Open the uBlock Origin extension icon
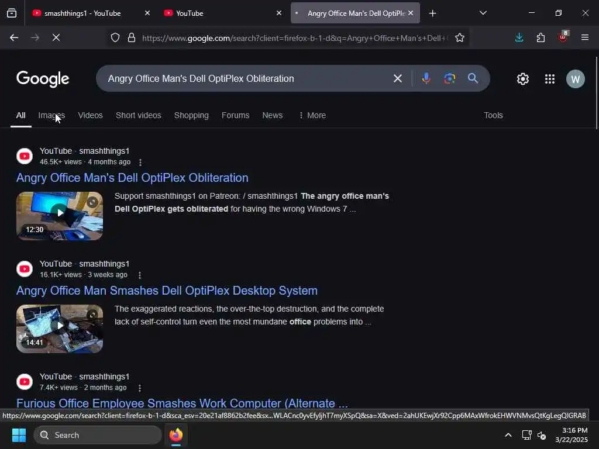 click(x=563, y=37)
